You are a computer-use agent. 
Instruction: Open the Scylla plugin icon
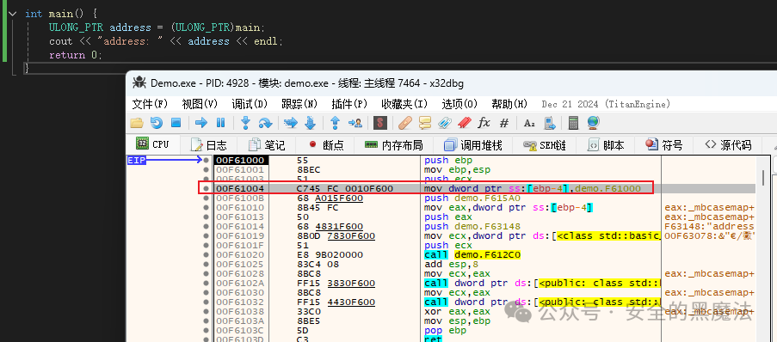pos(380,122)
